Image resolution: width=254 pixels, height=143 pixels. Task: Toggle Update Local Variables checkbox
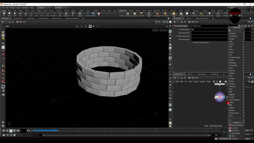point(192,43)
